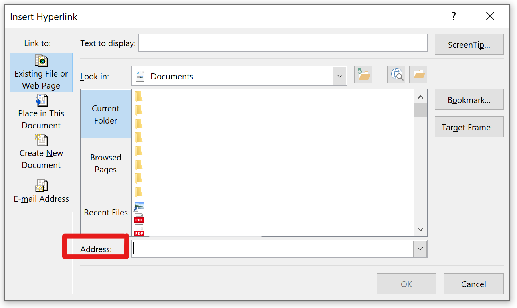This screenshot has height=308, width=517.
Task: Show Recent Files list
Action: [106, 213]
